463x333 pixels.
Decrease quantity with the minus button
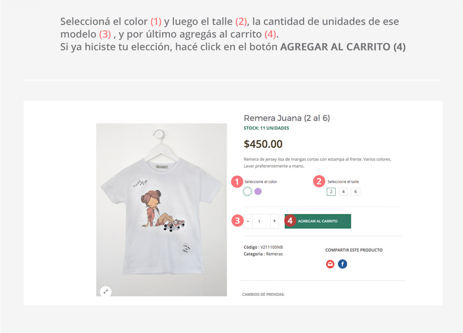point(248,221)
